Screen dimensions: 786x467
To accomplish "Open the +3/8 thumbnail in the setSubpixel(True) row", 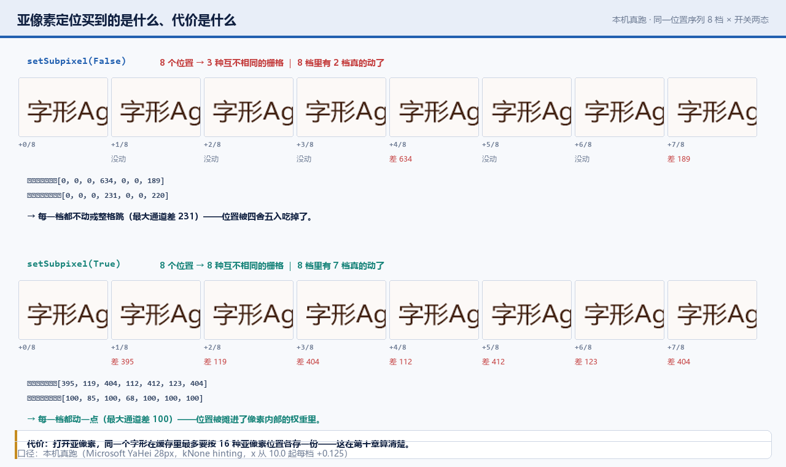I will click(341, 310).
